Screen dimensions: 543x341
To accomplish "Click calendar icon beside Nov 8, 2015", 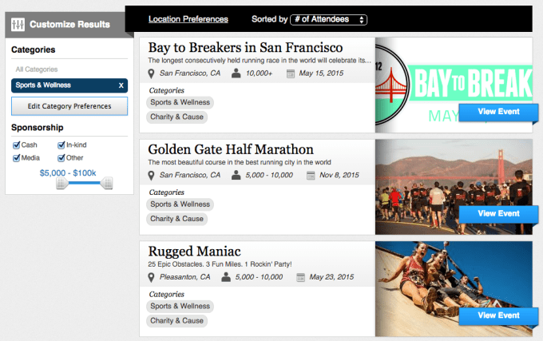I will tap(311, 175).
